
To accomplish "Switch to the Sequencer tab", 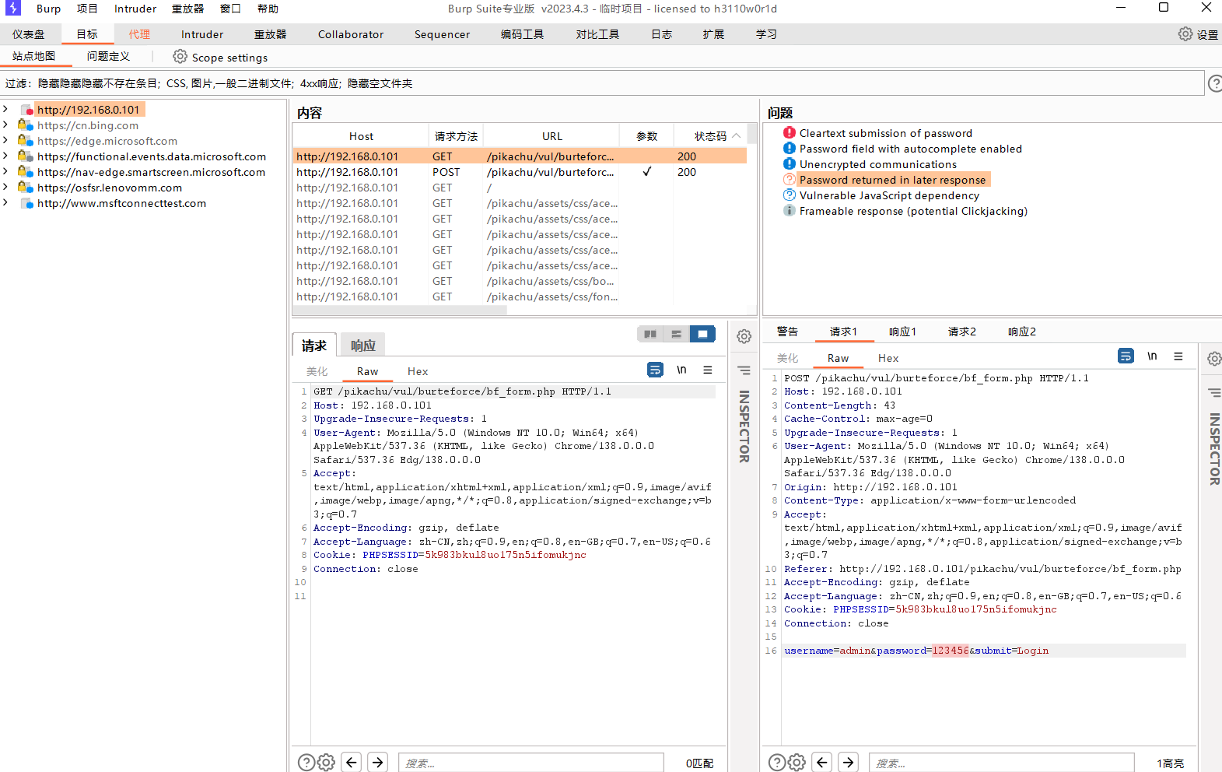I will pyautogui.click(x=442, y=34).
